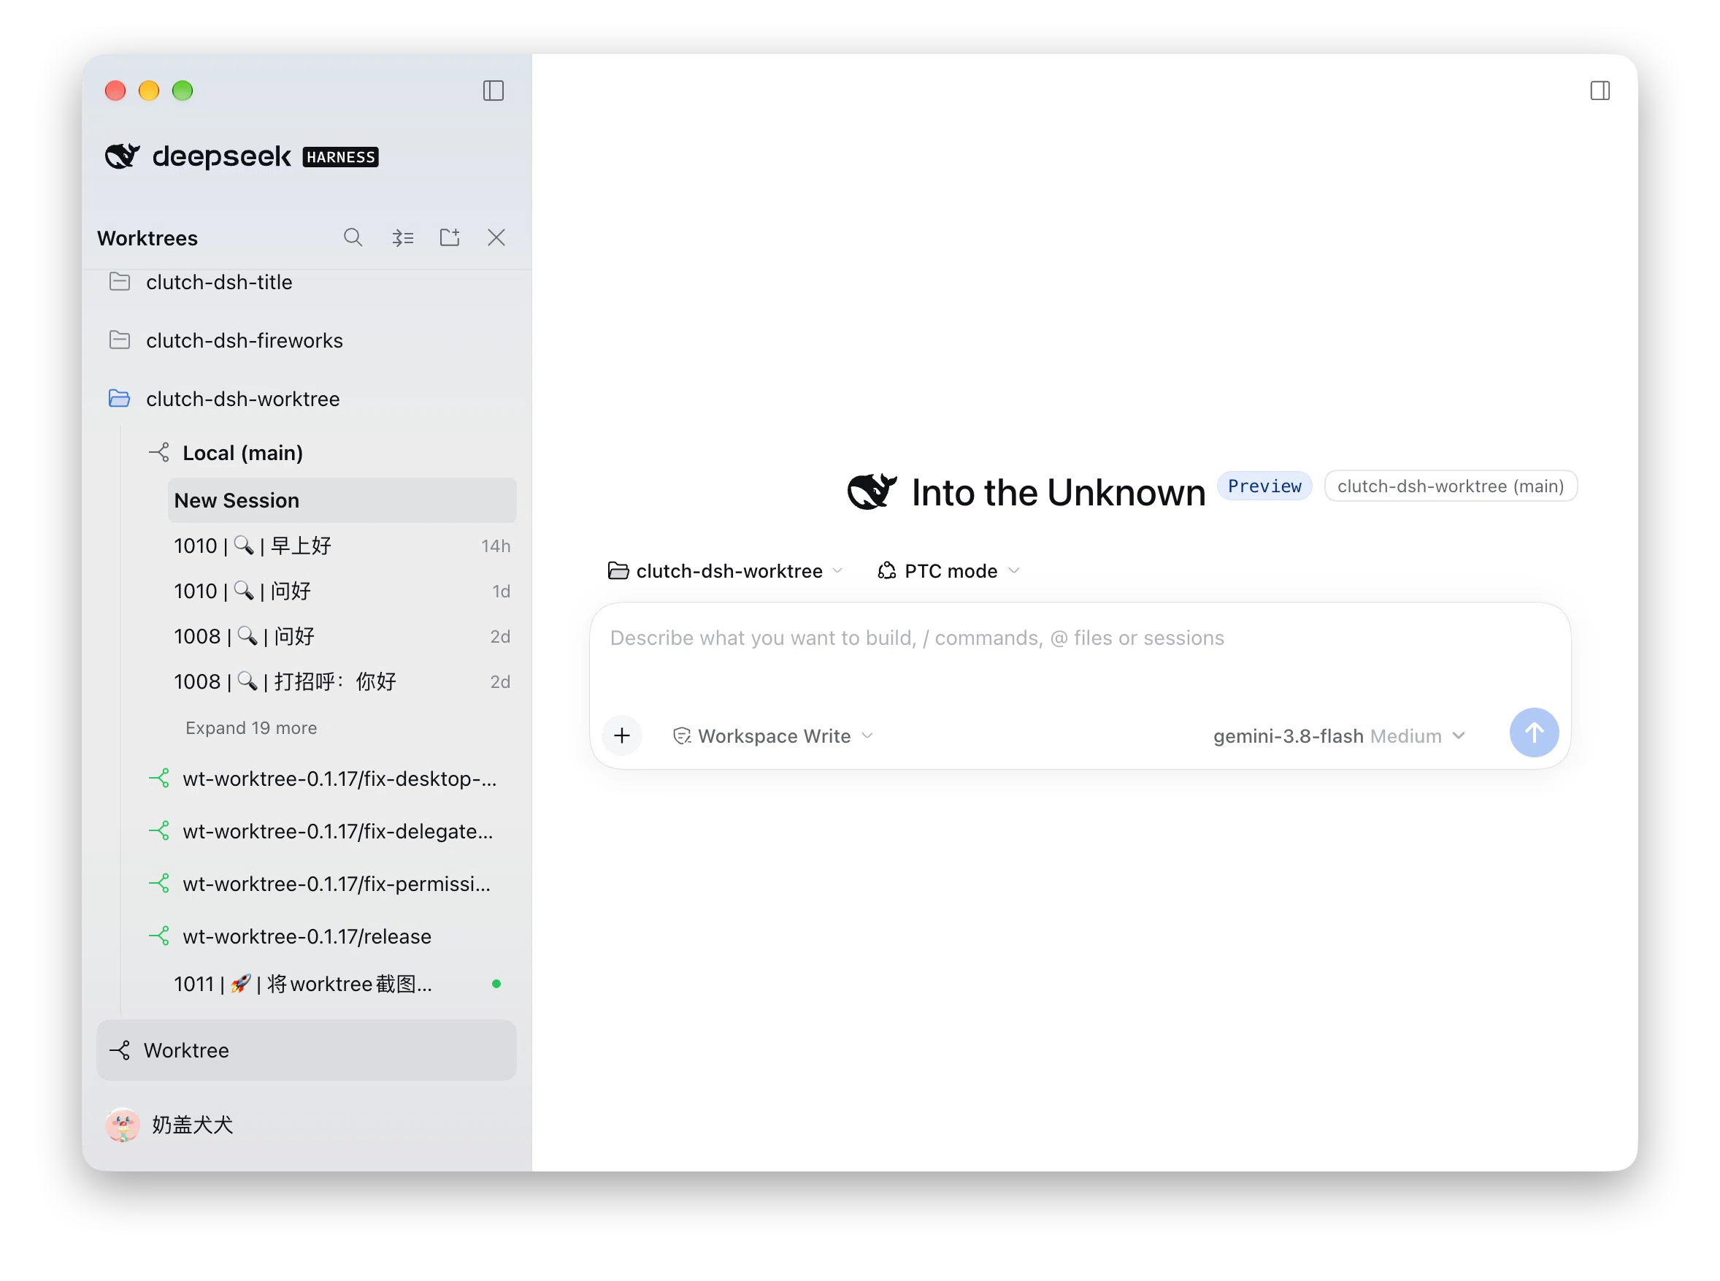Click the HARNESS badge
Viewport: 1720px width, 1281px height.
click(x=340, y=156)
